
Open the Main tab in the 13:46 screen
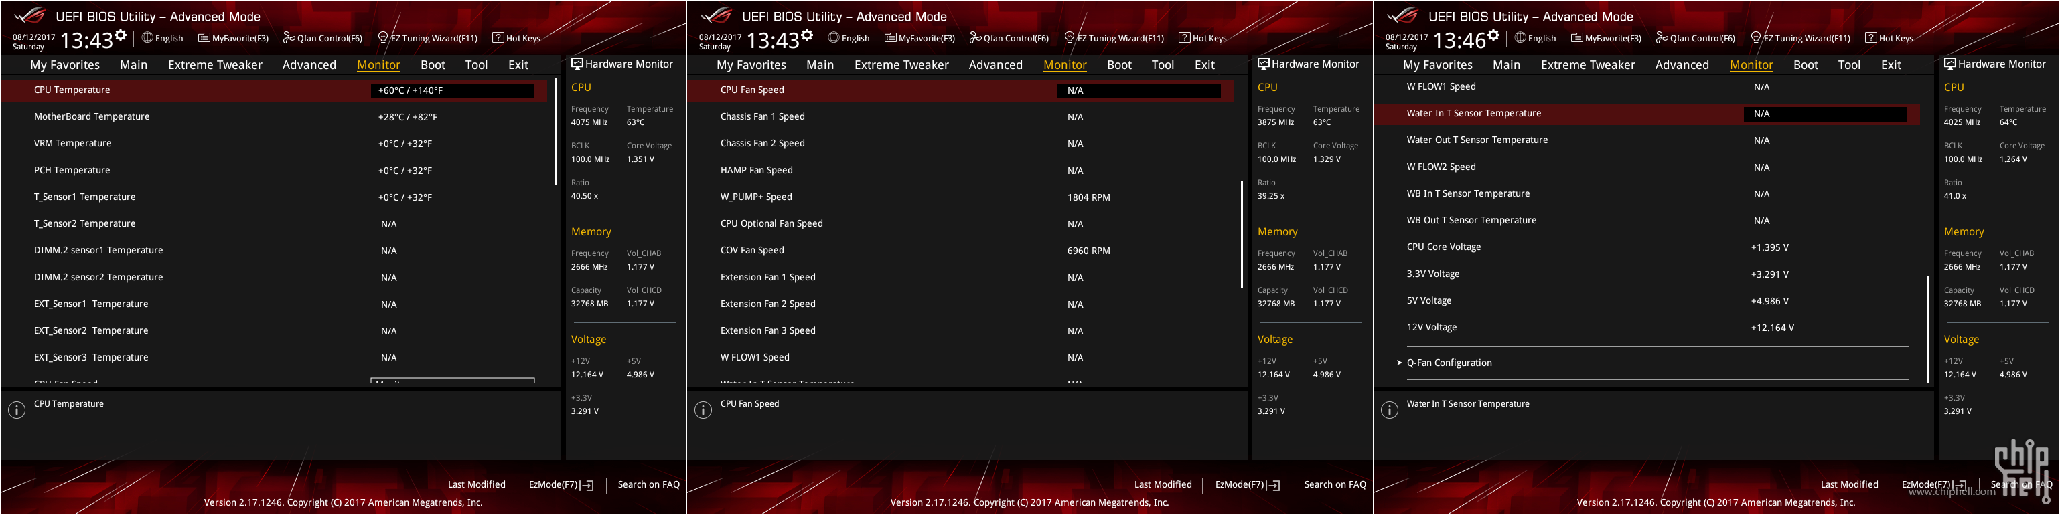coord(1507,65)
